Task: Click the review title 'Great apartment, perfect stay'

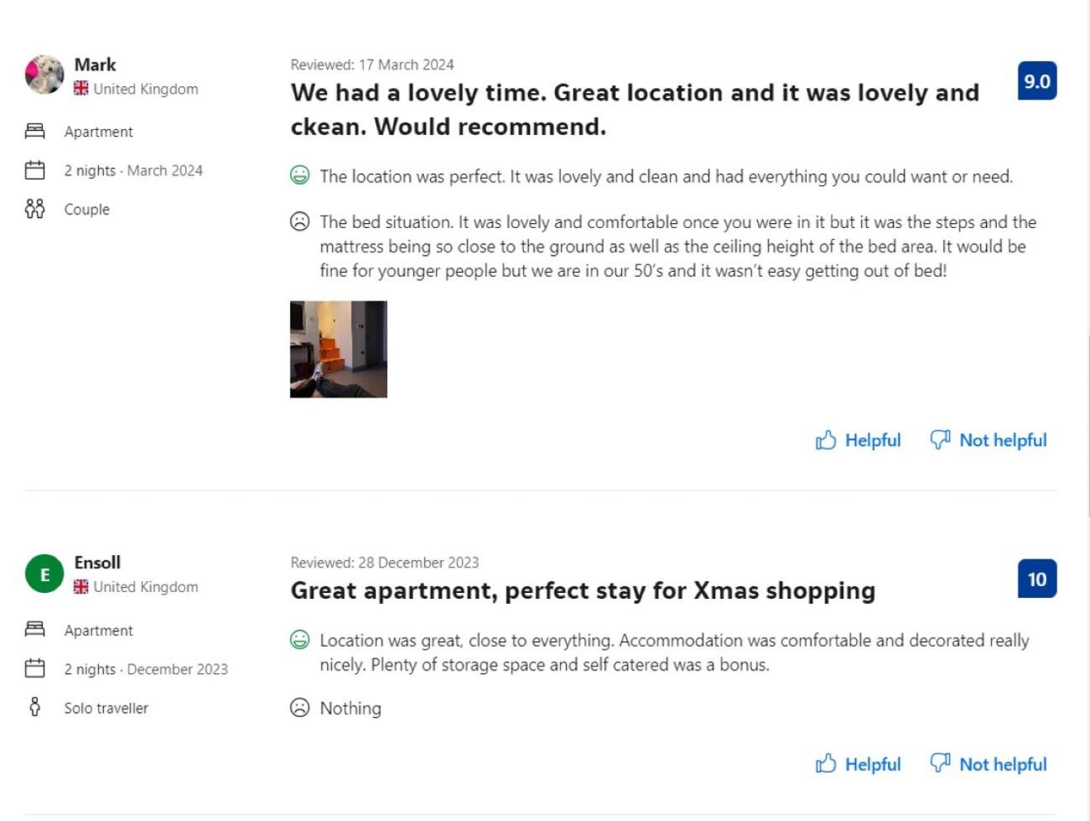Action: pos(583,591)
